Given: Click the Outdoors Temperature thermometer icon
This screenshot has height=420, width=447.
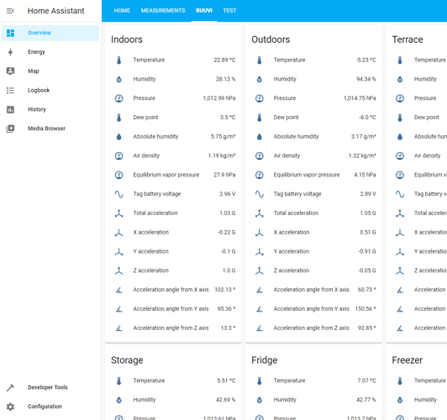Looking at the screenshot, I should coord(260,60).
